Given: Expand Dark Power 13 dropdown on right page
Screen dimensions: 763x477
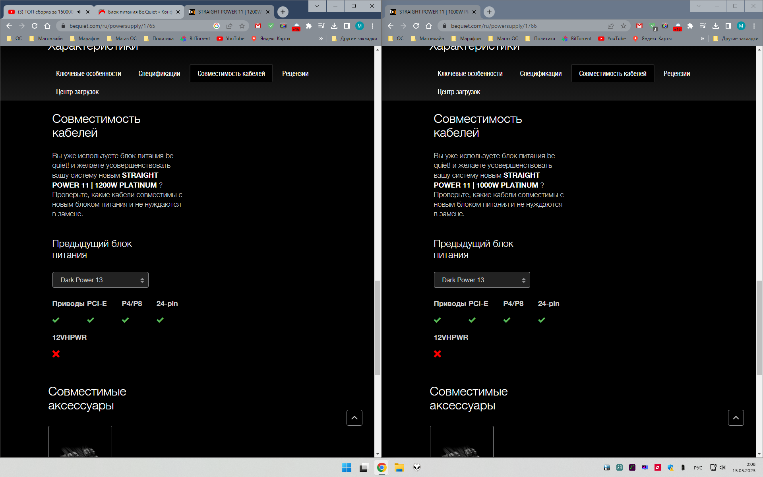Looking at the screenshot, I should tap(482, 280).
